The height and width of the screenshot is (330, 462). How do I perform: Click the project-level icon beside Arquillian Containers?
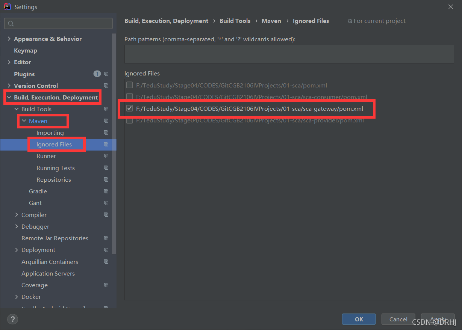pos(106,262)
